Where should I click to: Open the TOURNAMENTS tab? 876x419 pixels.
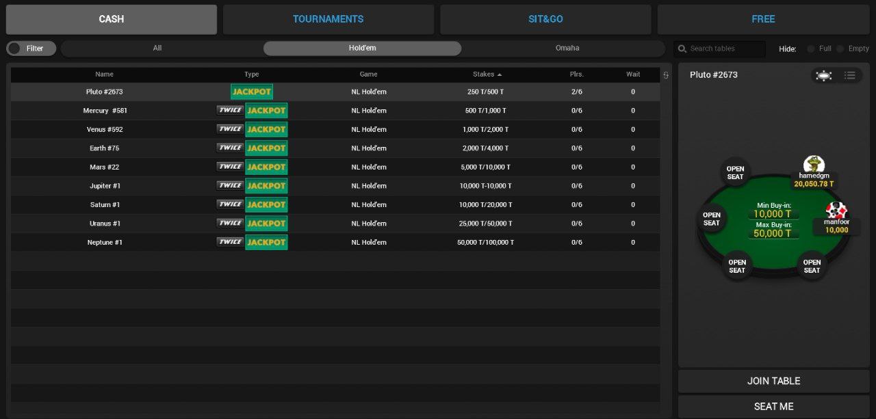click(x=328, y=19)
